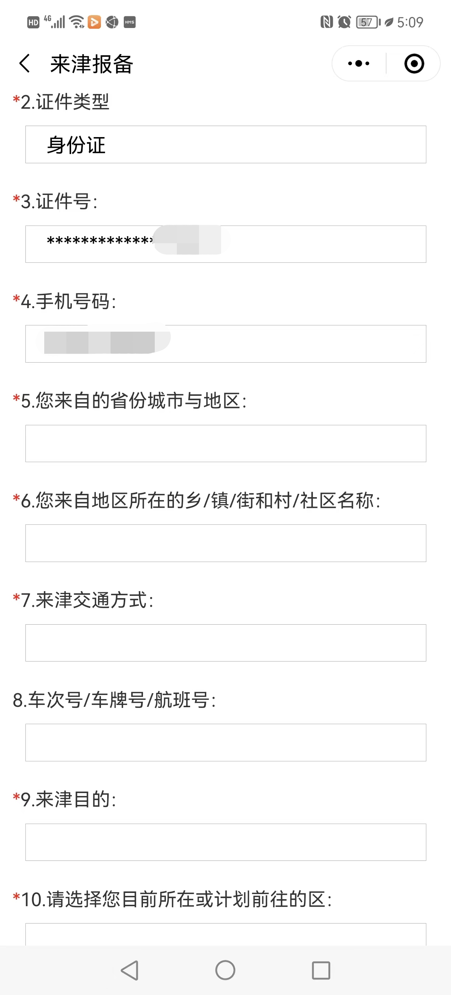Tap the back arrow in header
The image size is (451, 995).
click(x=25, y=63)
